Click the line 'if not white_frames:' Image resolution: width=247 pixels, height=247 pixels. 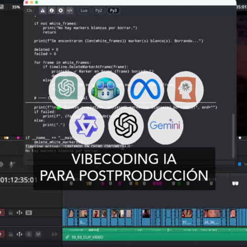[x=56, y=24]
